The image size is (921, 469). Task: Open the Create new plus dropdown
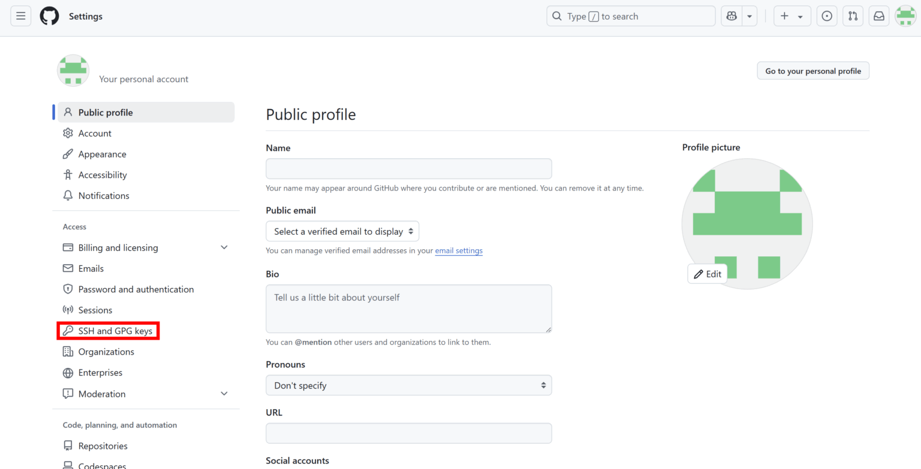click(x=791, y=16)
